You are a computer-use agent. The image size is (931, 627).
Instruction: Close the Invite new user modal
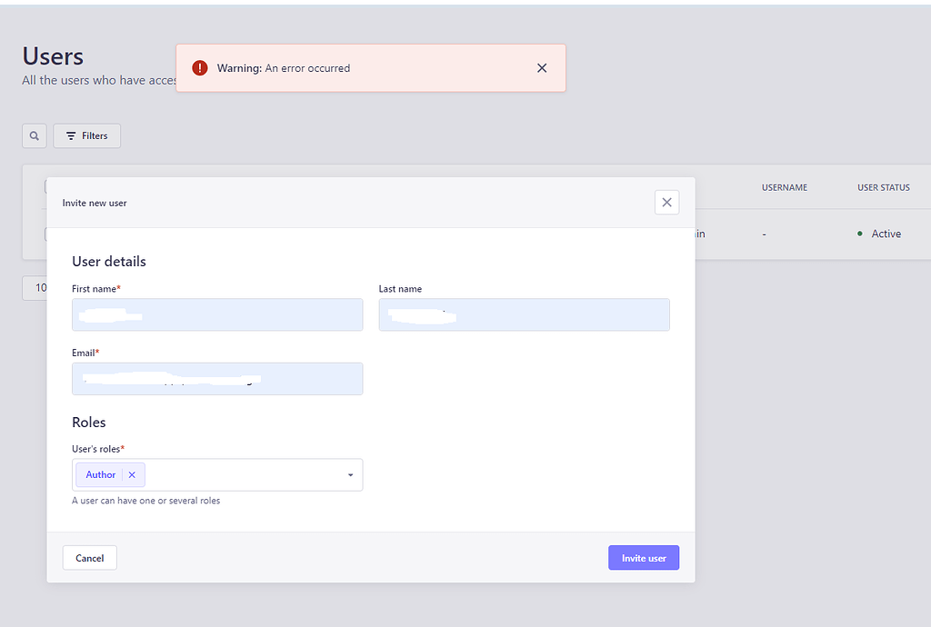tap(666, 202)
